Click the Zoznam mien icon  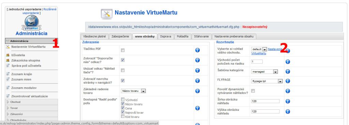(x=8, y=79)
